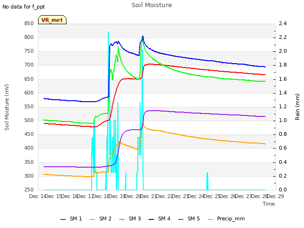Image resolution: width=304 pixels, height=228 pixels.
Task: Click the 0.0 right axis tick label
Action: pyautogui.click(x=283, y=190)
